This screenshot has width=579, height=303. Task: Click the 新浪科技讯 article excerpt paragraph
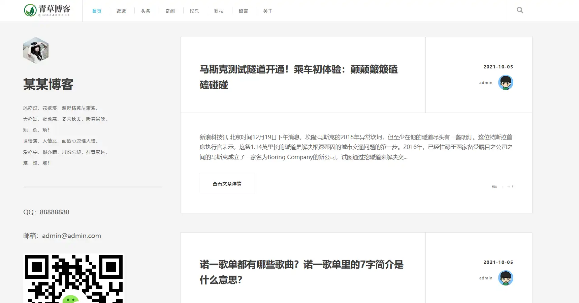356,147
